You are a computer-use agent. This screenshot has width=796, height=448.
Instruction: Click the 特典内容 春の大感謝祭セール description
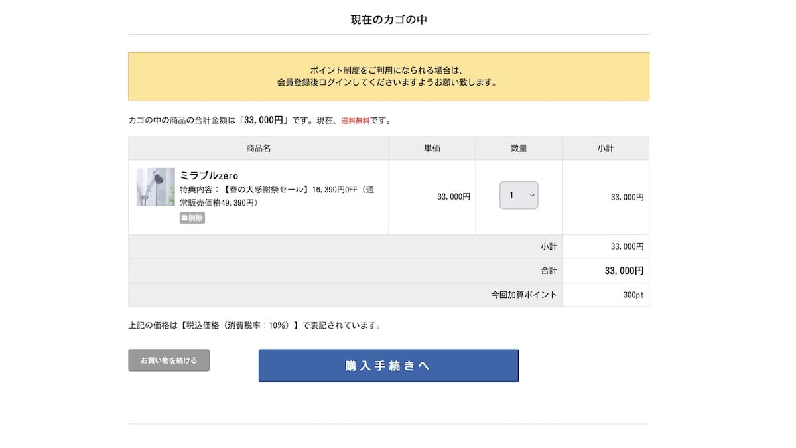pos(277,196)
